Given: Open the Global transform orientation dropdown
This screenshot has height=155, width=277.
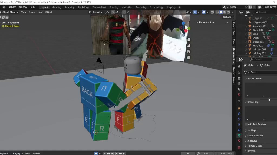Looking at the screenshot, I should pyautogui.click(x=95, y=12).
